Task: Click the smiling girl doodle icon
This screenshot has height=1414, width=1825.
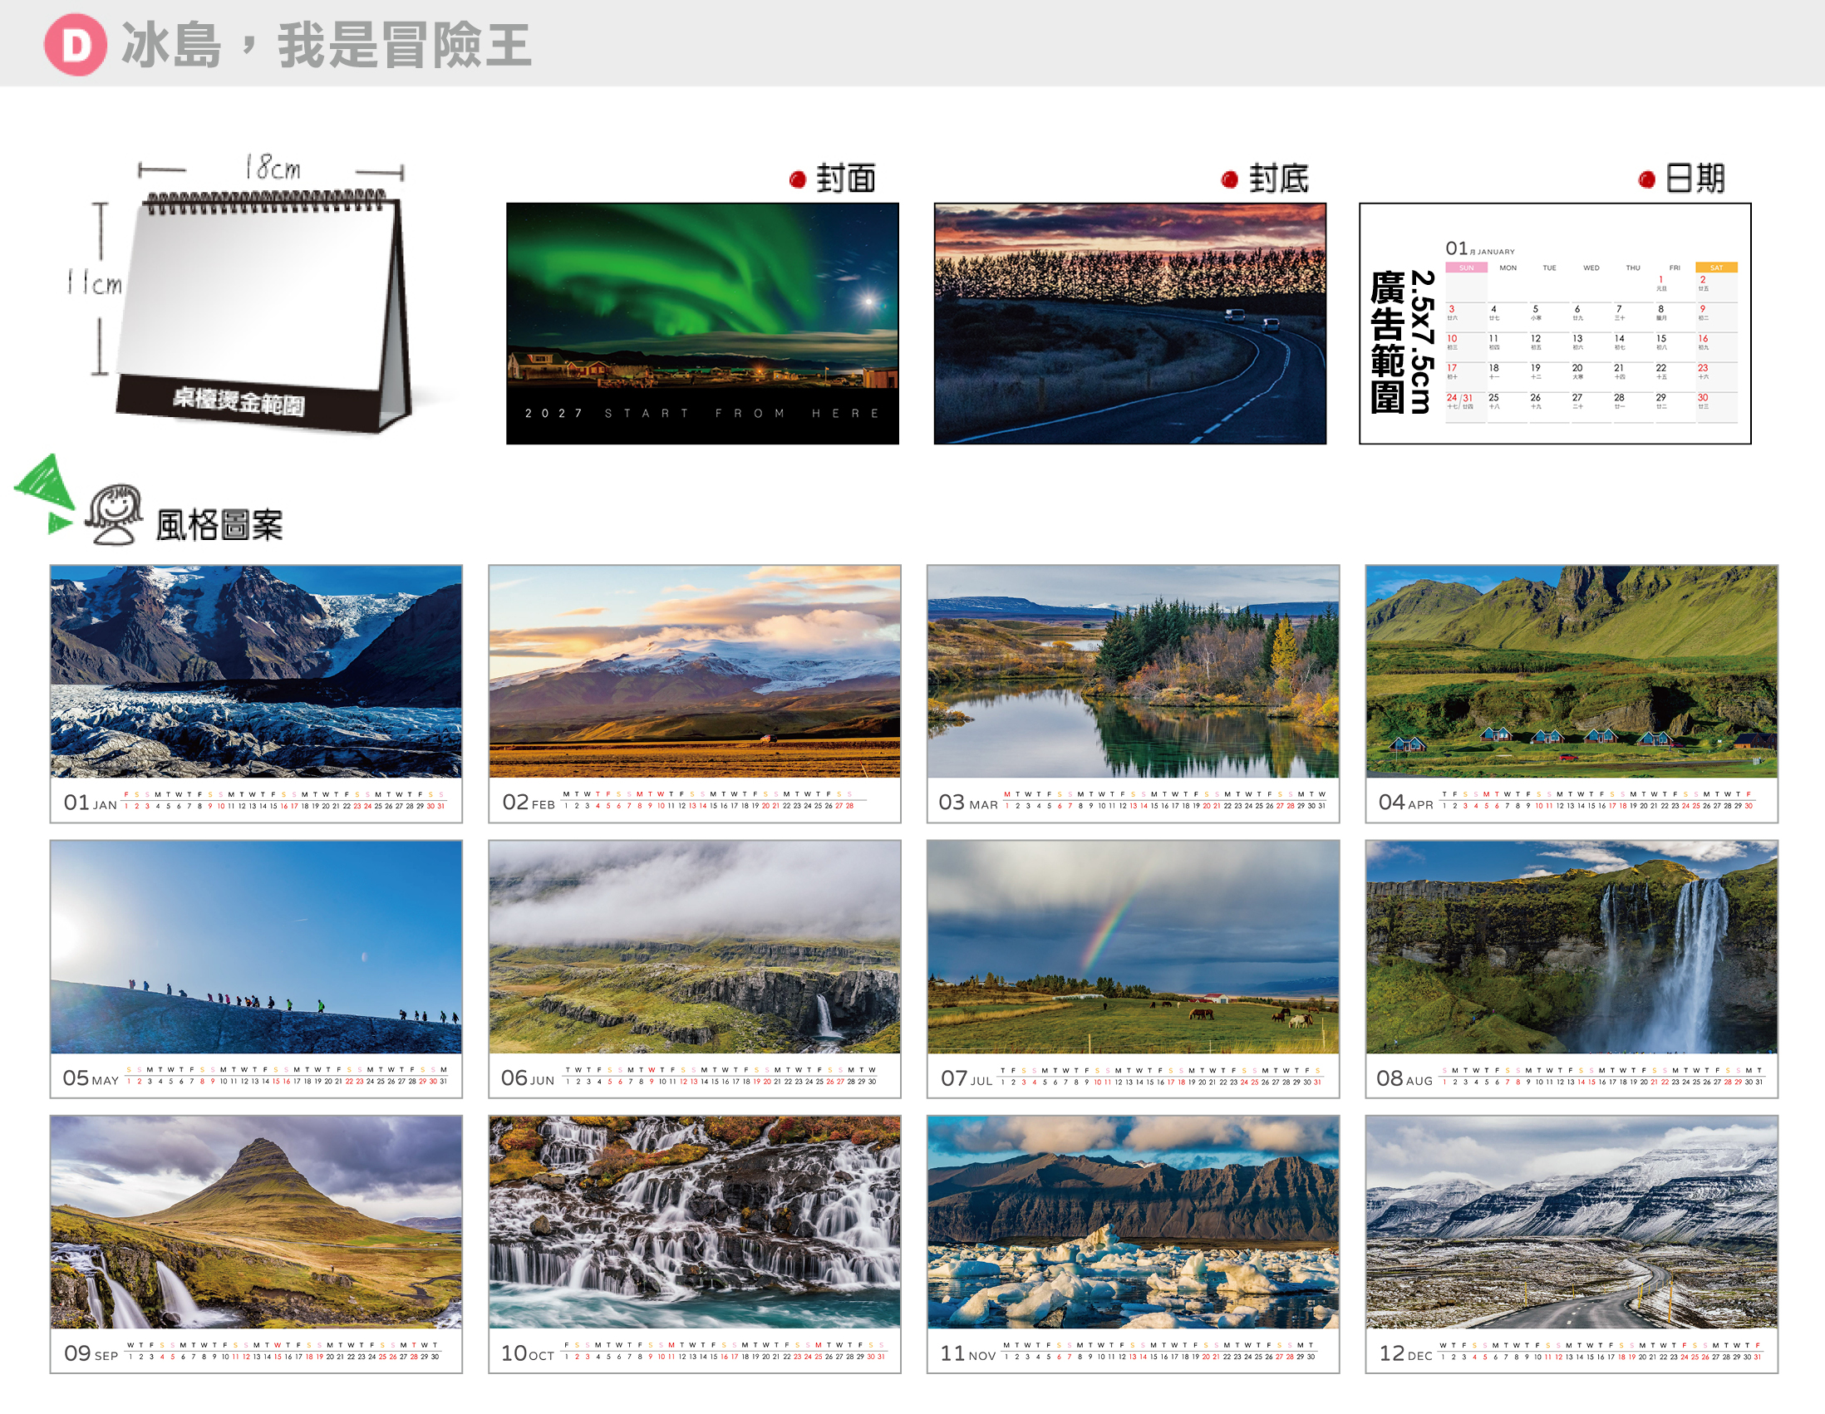Action: [x=114, y=513]
